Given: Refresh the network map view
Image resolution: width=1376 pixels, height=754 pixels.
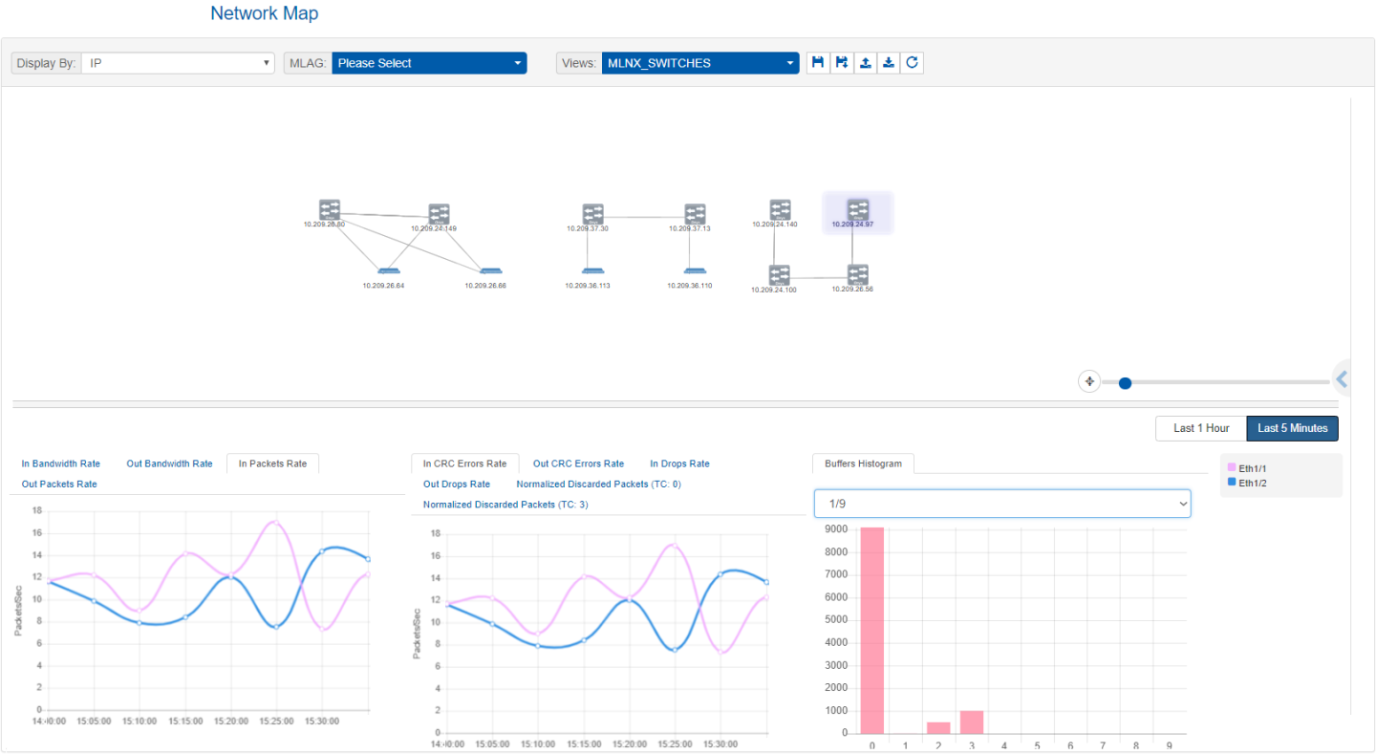Looking at the screenshot, I should (x=912, y=63).
